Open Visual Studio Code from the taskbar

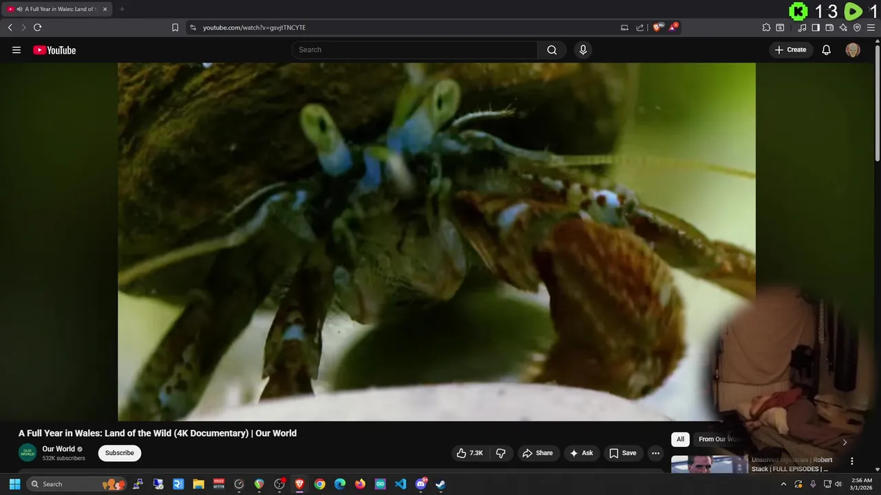click(401, 484)
